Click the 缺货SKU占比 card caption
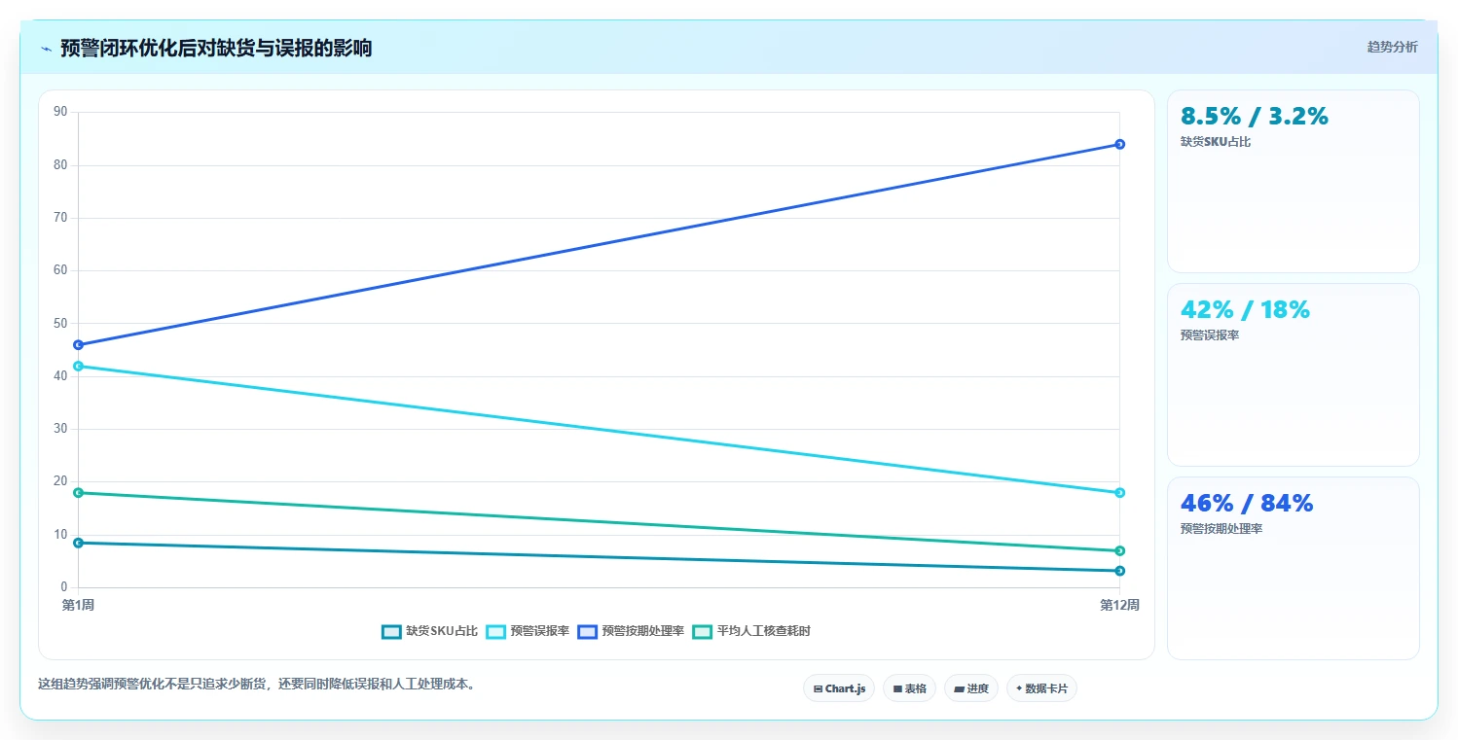The width and height of the screenshot is (1458, 740). [1215, 142]
